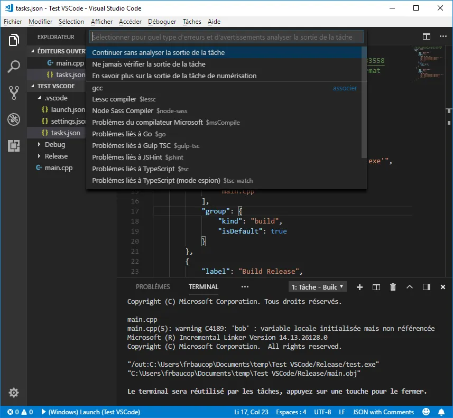The height and width of the screenshot is (418, 453).
Task: Select tasks.json in open editors list
Action: click(58, 75)
